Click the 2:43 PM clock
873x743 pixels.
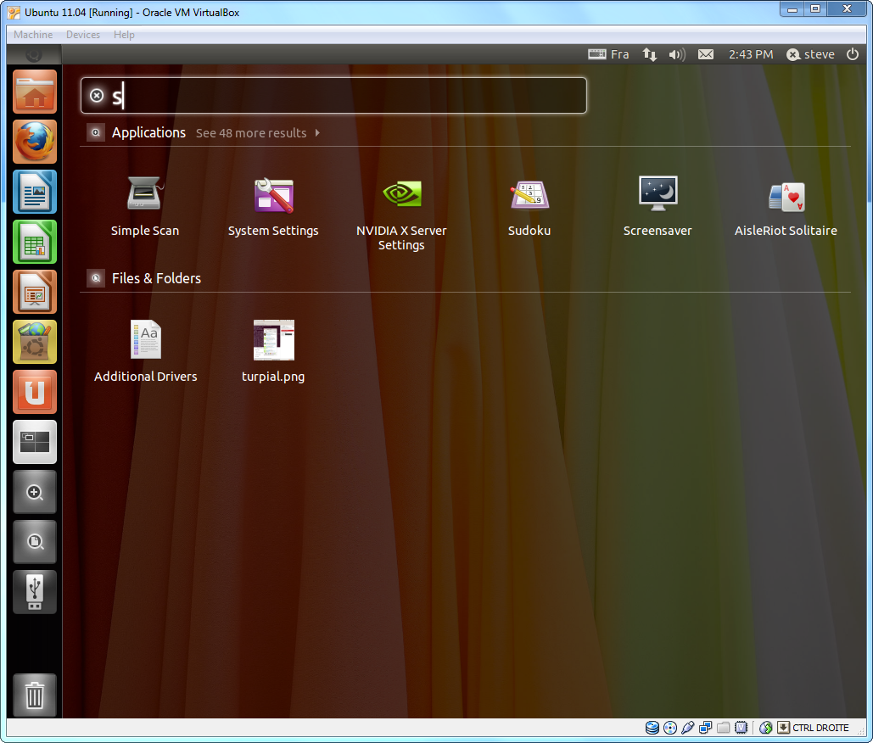click(x=751, y=54)
